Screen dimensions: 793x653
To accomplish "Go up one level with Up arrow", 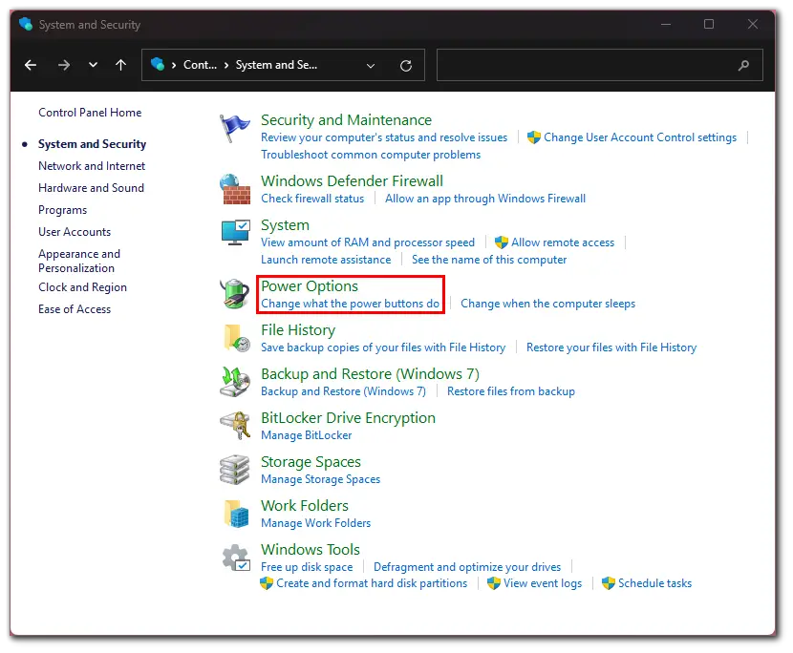I will point(121,65).
